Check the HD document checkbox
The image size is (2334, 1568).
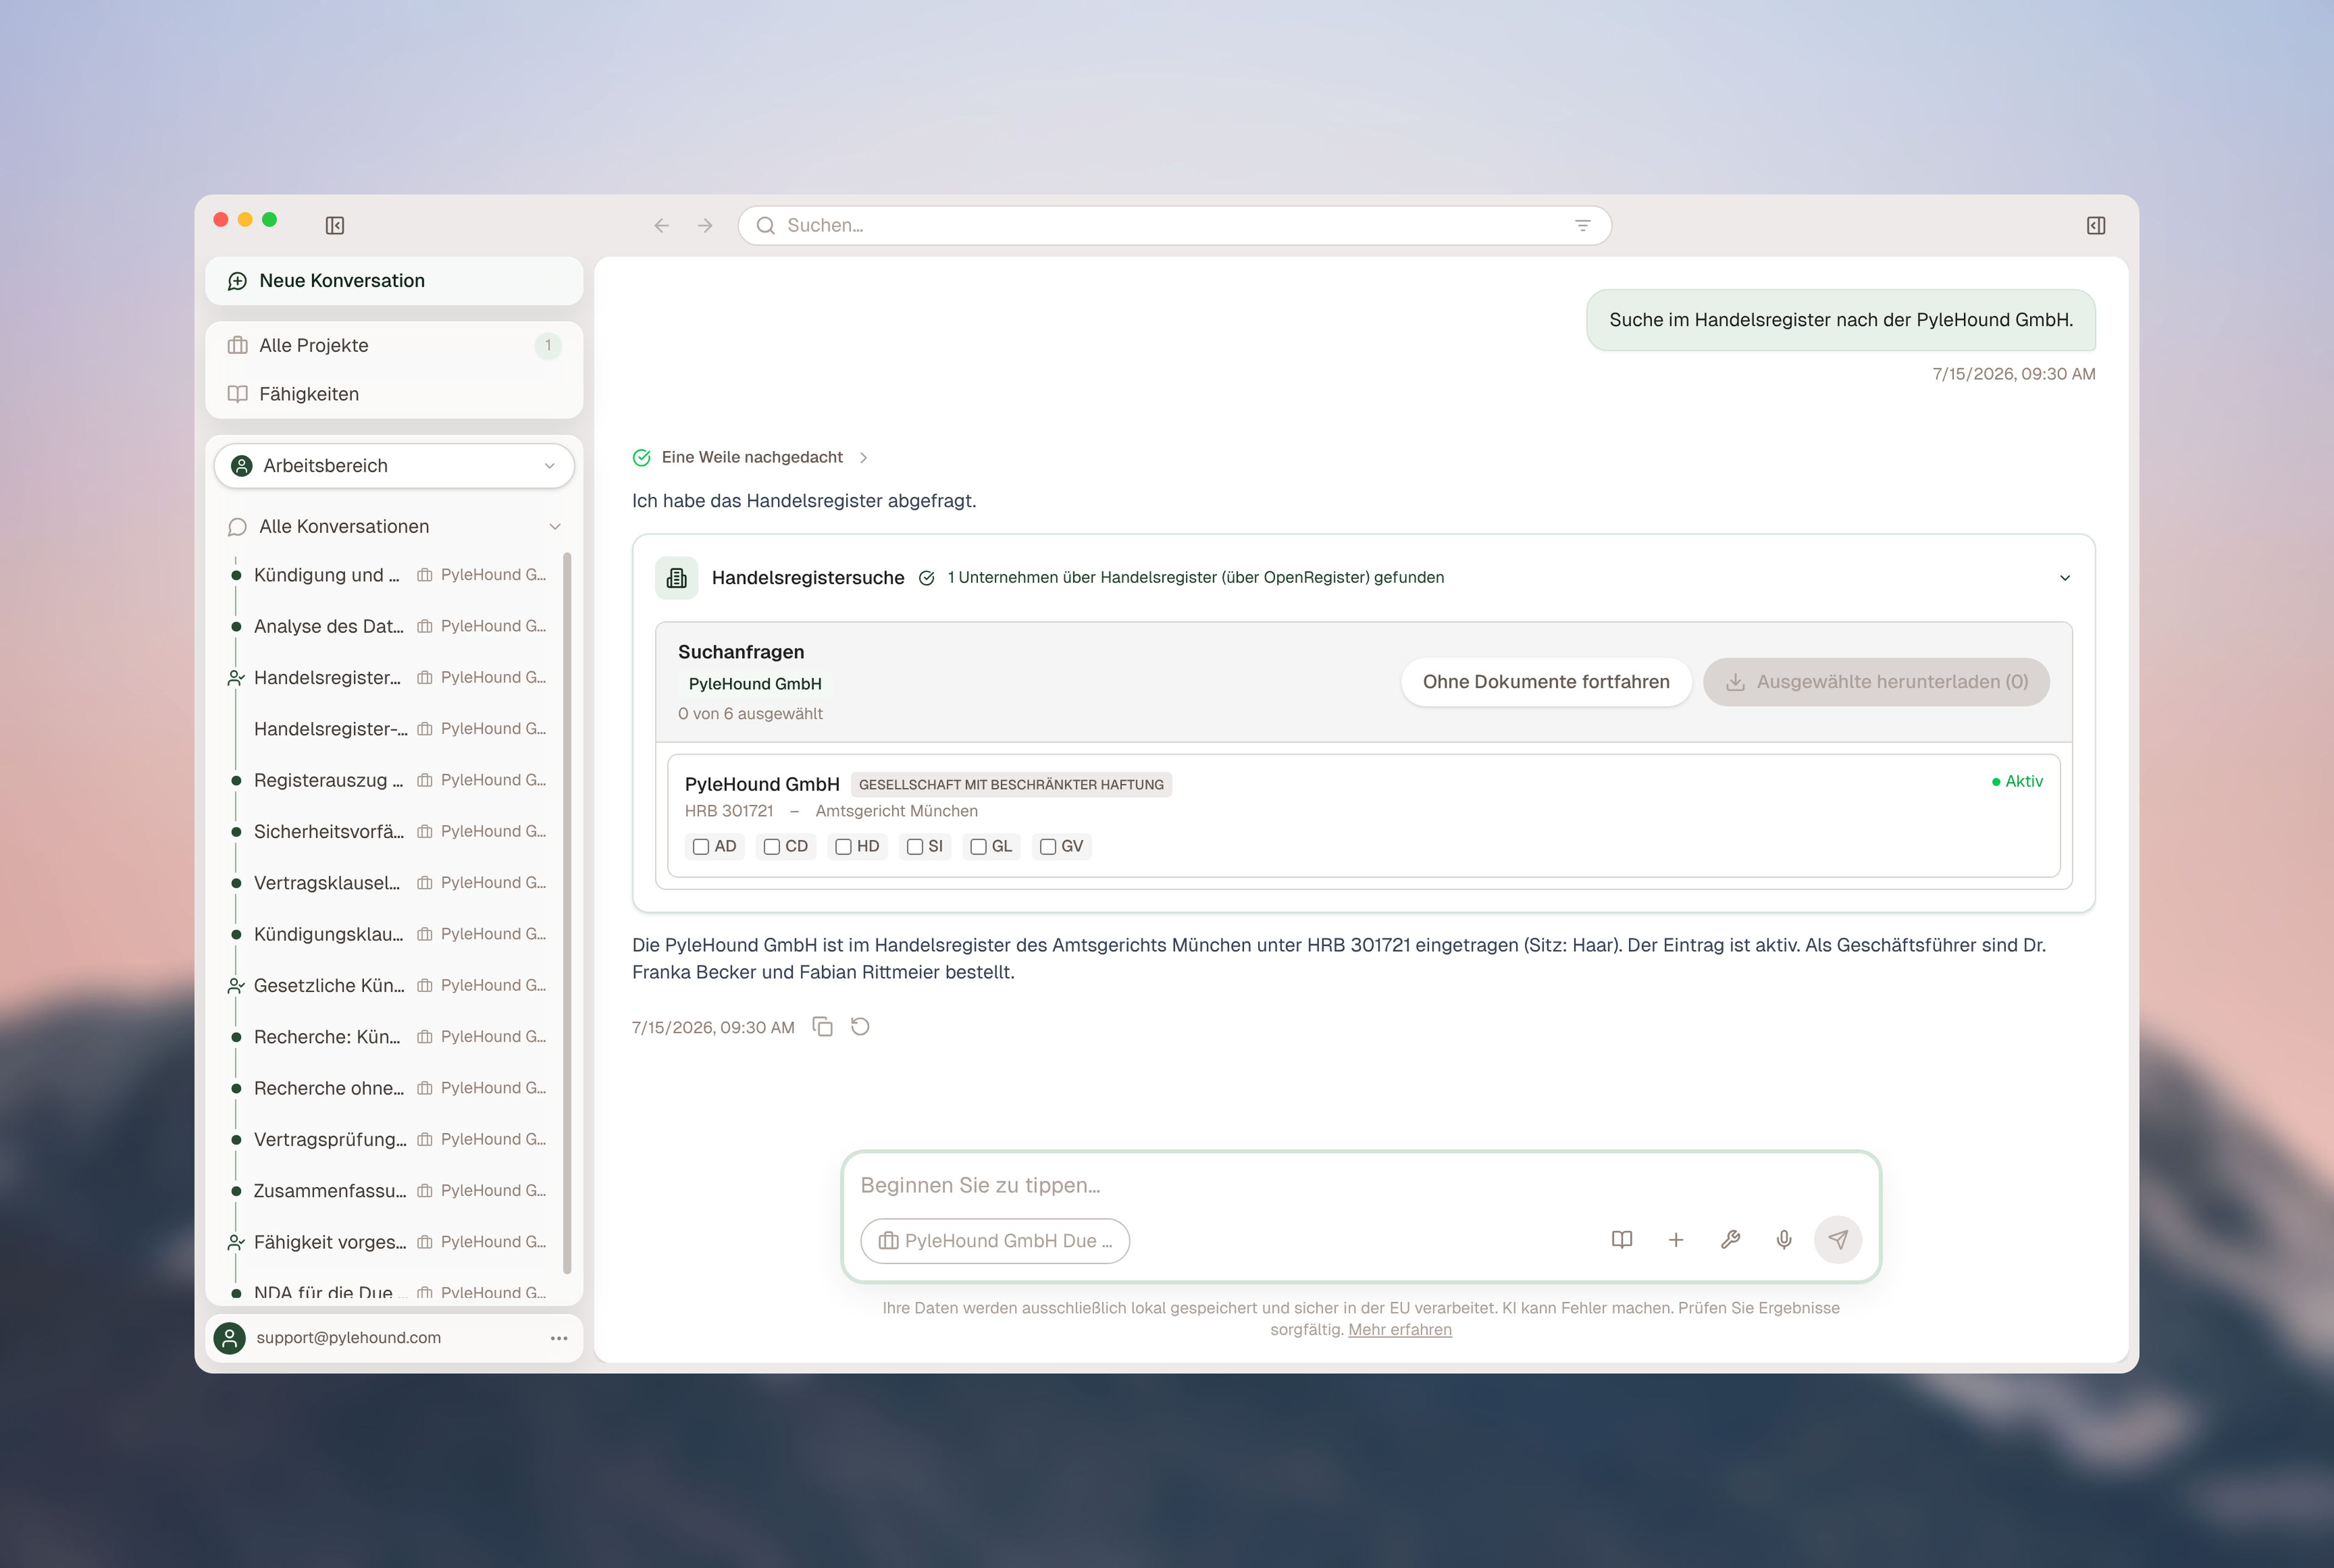[x=844, y=847]
